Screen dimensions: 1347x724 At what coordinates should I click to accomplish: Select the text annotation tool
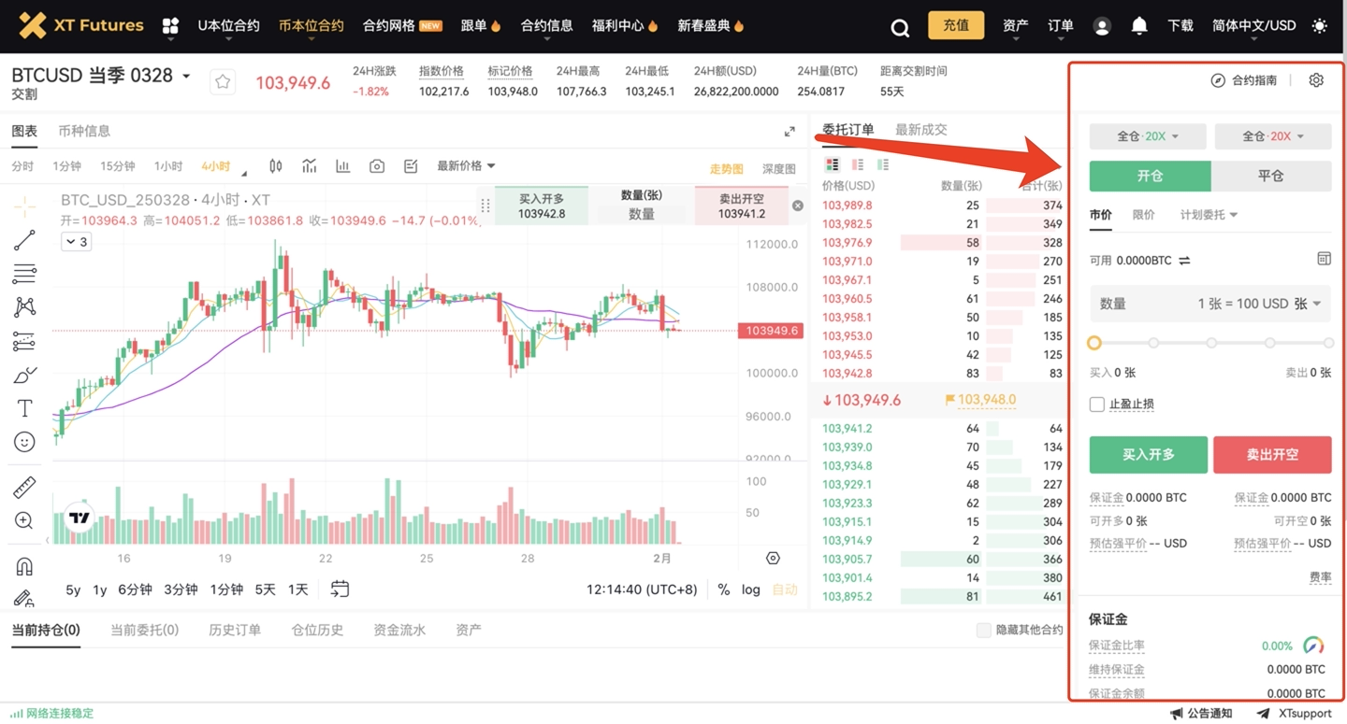pos(24,408)
